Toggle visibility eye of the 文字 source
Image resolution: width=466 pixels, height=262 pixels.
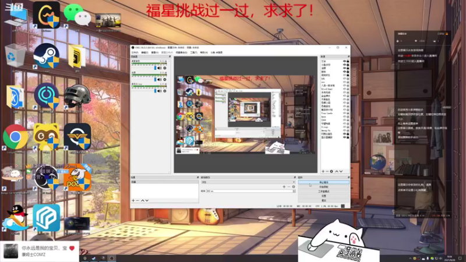(344, 61)
